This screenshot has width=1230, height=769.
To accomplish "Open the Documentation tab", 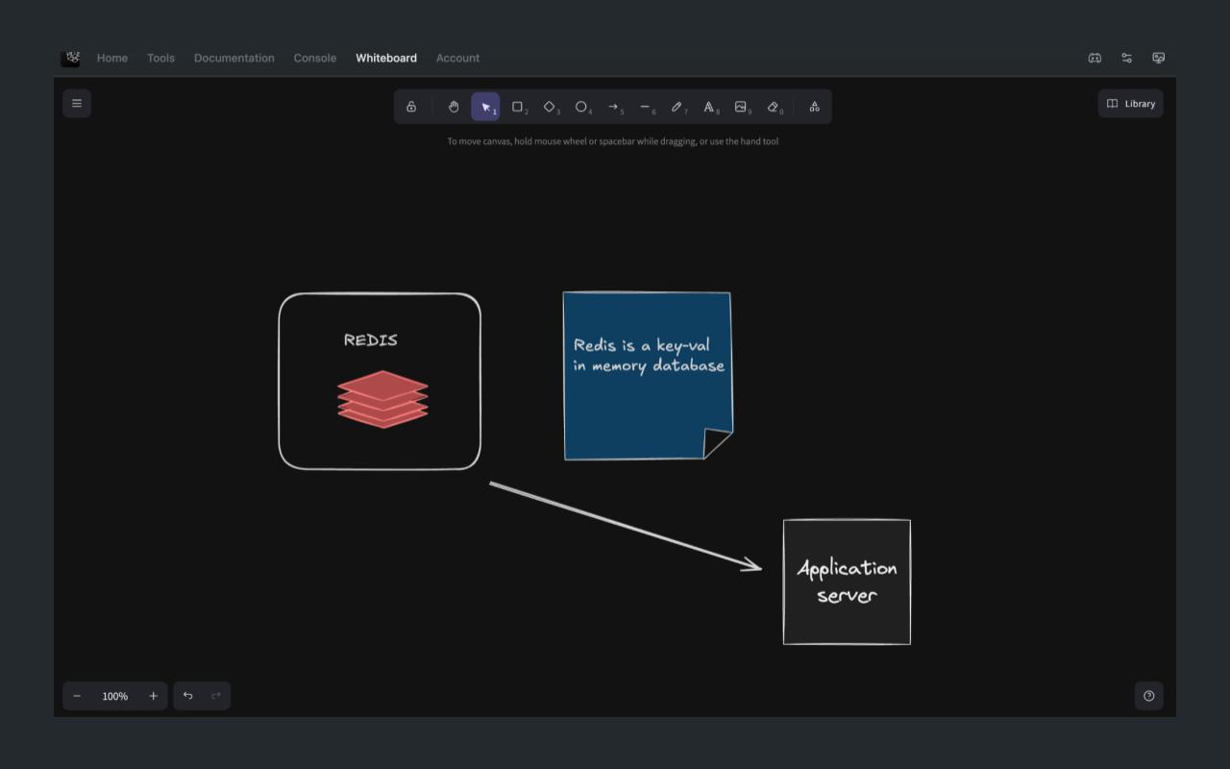I will point(234,58).
